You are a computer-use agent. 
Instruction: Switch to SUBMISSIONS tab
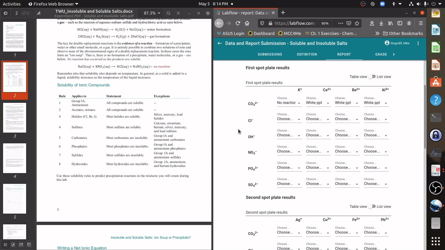[270, 55]
